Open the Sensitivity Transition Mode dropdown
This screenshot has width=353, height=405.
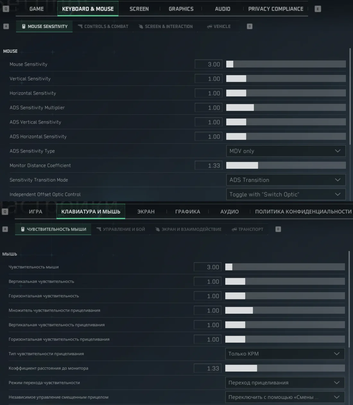tap(286, 180)
